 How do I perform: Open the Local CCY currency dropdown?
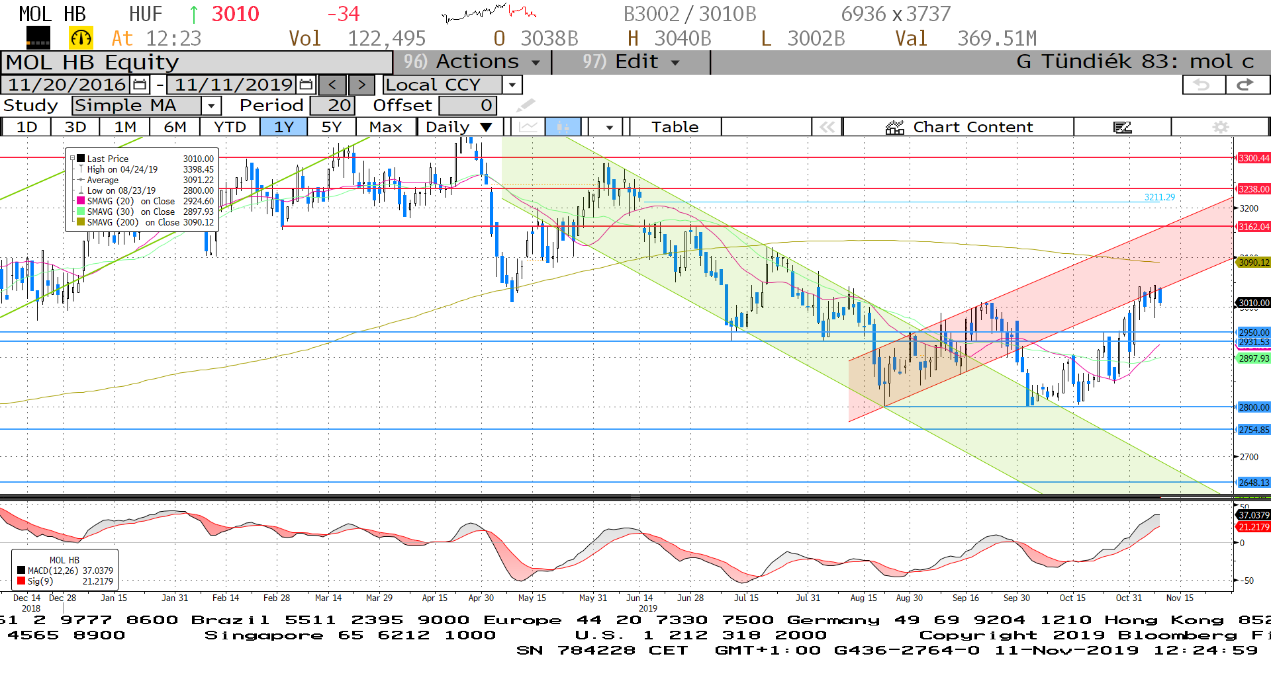coord(512,85)
